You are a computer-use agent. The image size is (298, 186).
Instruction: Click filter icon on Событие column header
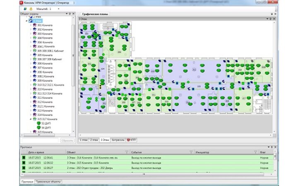191,152
